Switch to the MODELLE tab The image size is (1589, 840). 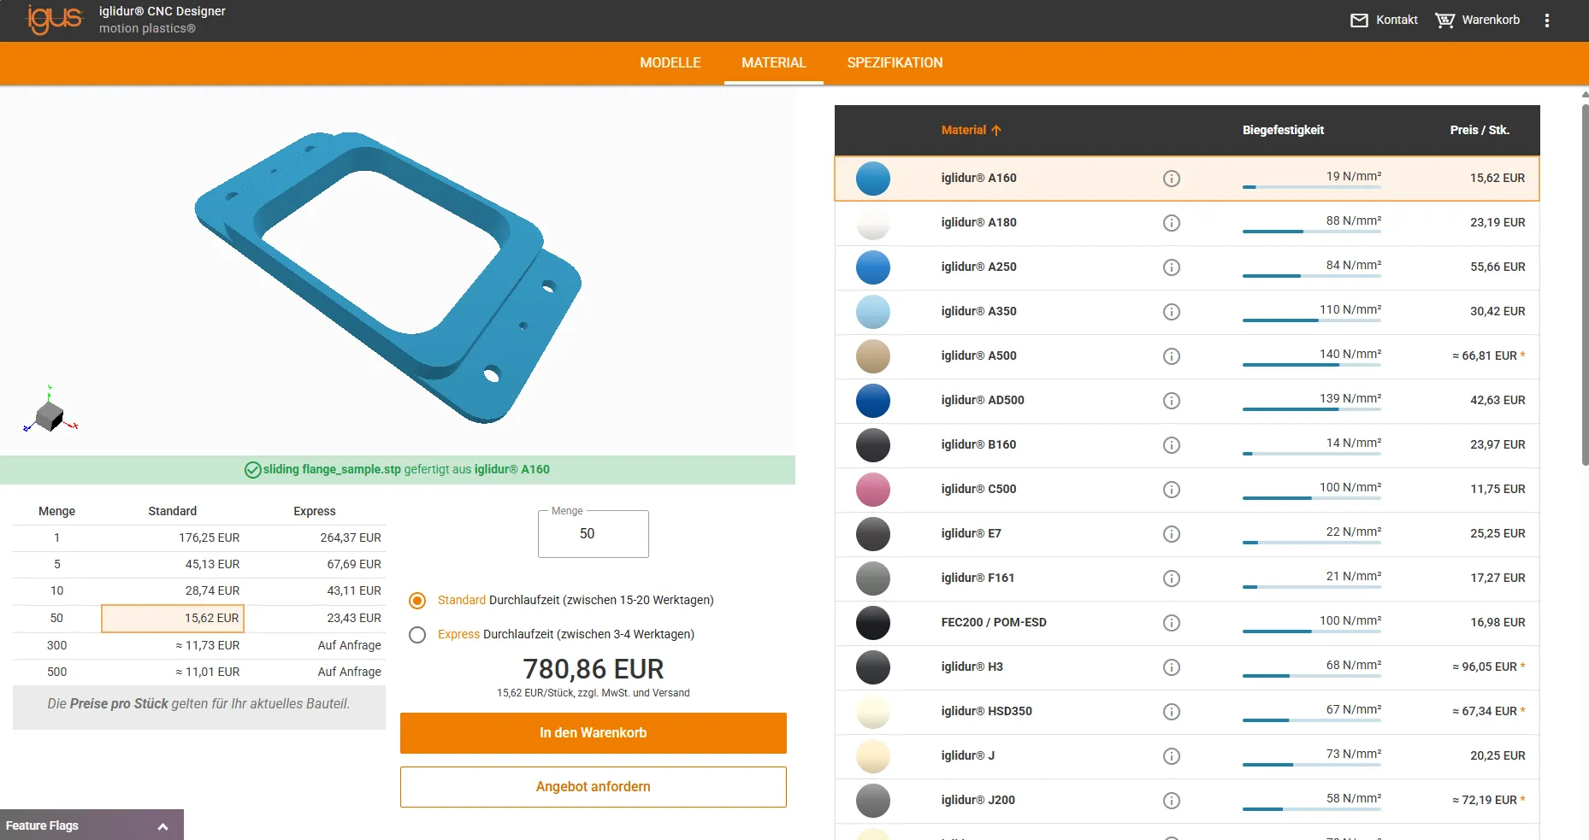[x=670, y=63]
